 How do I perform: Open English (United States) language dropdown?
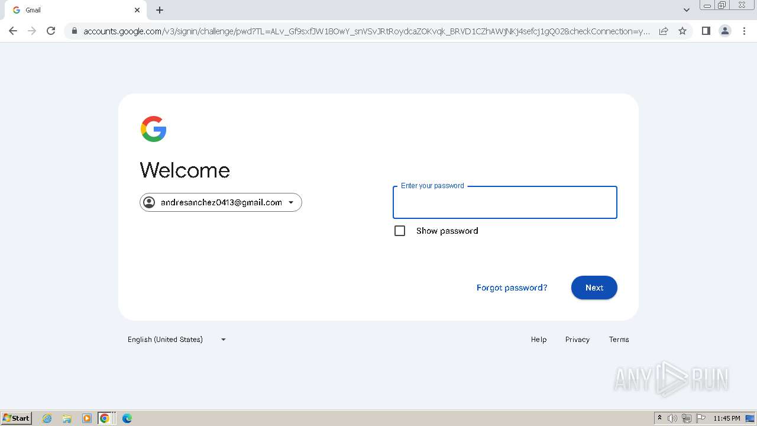coord(177,340)
